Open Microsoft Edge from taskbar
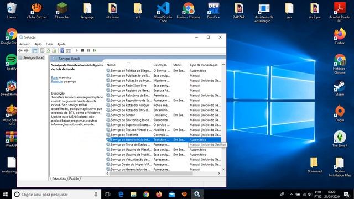The height and width of the screenshot is (199, 354). coord(121,194)
